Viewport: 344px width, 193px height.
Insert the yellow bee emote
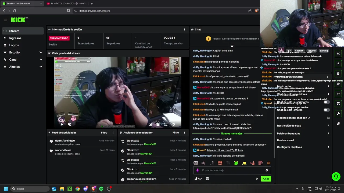[244, 163]
